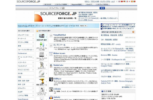This screenshot has height=100, width=153.
Task: Open the Freshmeat.net sidebar link
Action: point(22,53)
